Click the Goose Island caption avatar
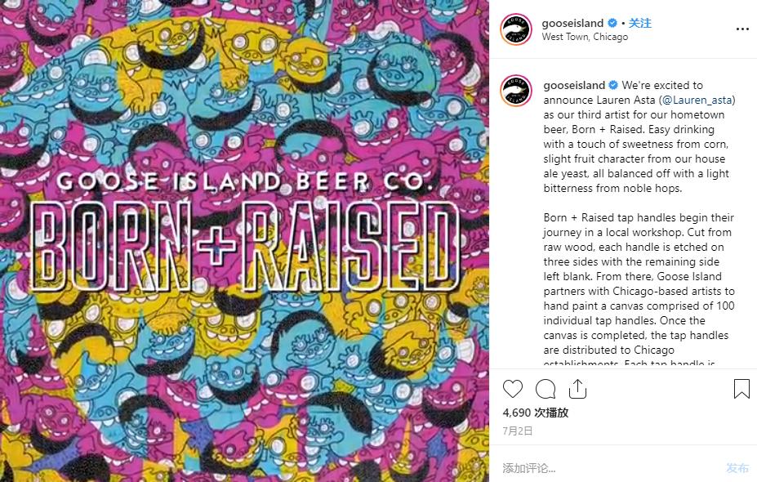 point(516,91)
